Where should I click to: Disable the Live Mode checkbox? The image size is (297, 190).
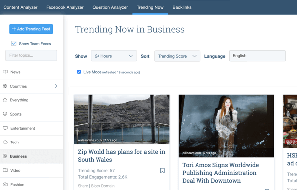tap(79, 72)
